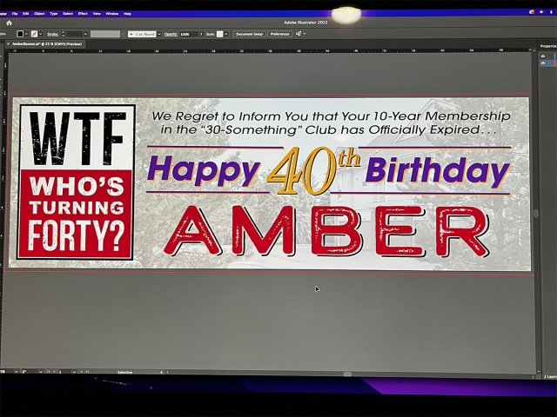Image resolution: width=557 pixels, height=417 pixels.
Task: Close the AmberBanner.ai document tab
Action: click(x=8, y=44)
